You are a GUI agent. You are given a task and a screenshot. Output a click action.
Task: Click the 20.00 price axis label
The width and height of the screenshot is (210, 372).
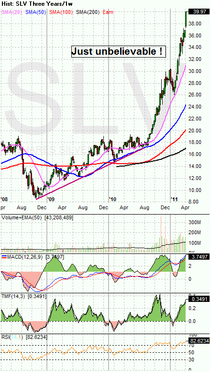pos(195,131)
